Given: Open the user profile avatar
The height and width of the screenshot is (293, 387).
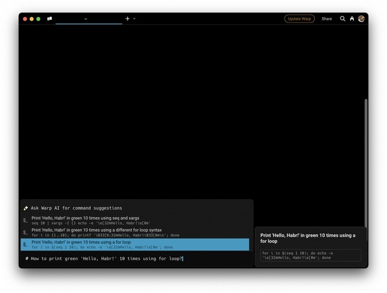Looking at the screenshot, I should pos(362,19).
